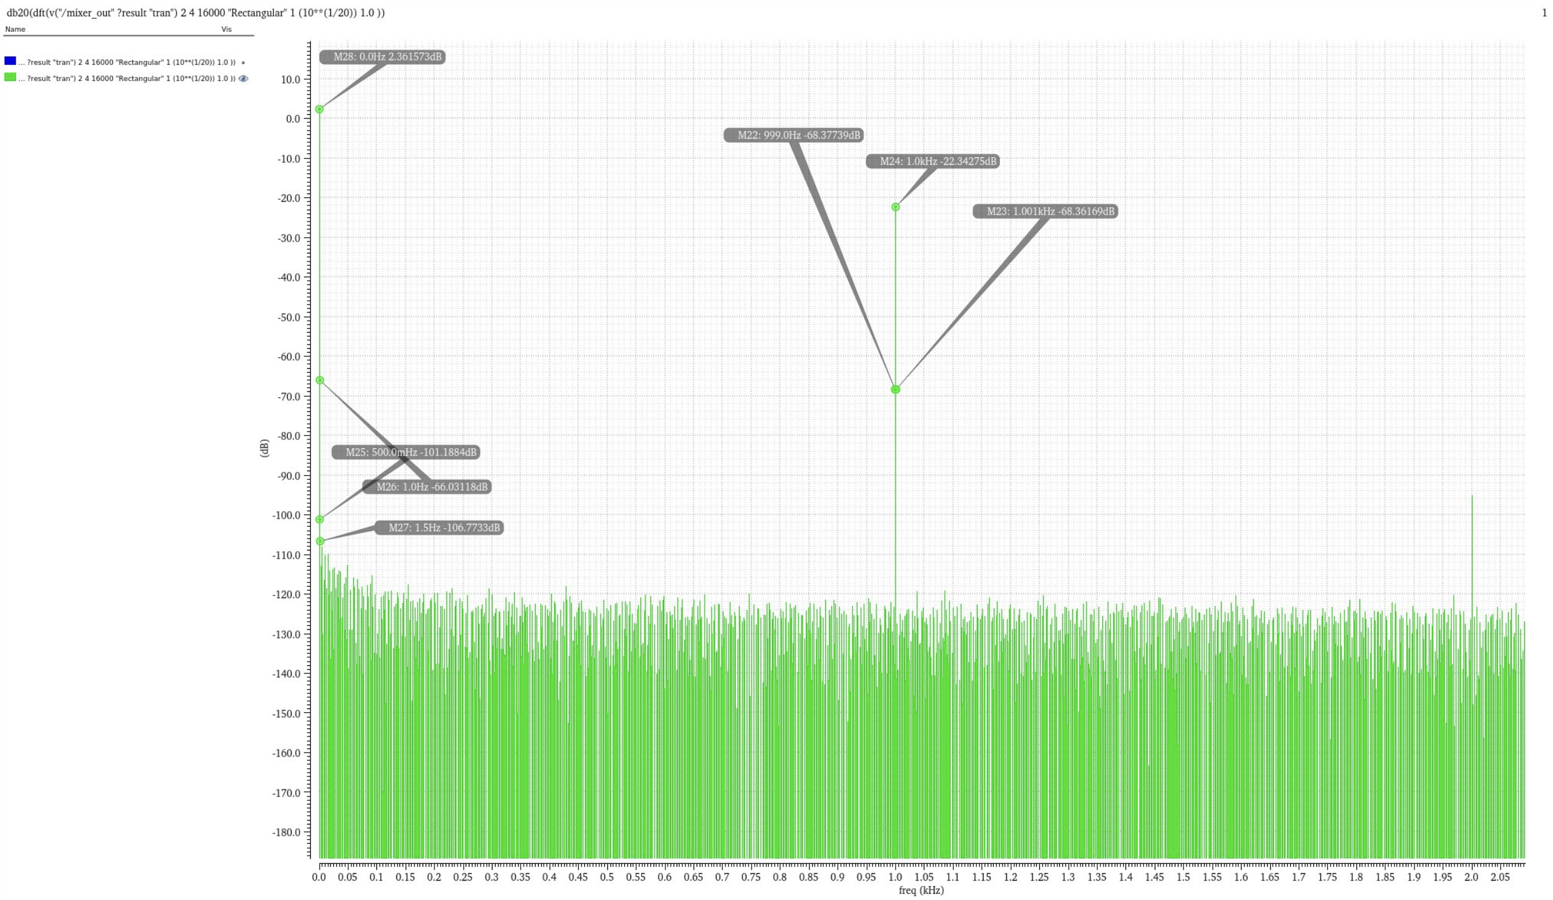Click the spur peak at 2.0 kHz
This screenshot has height=900, width=1553.
(x=1472, y=496)
